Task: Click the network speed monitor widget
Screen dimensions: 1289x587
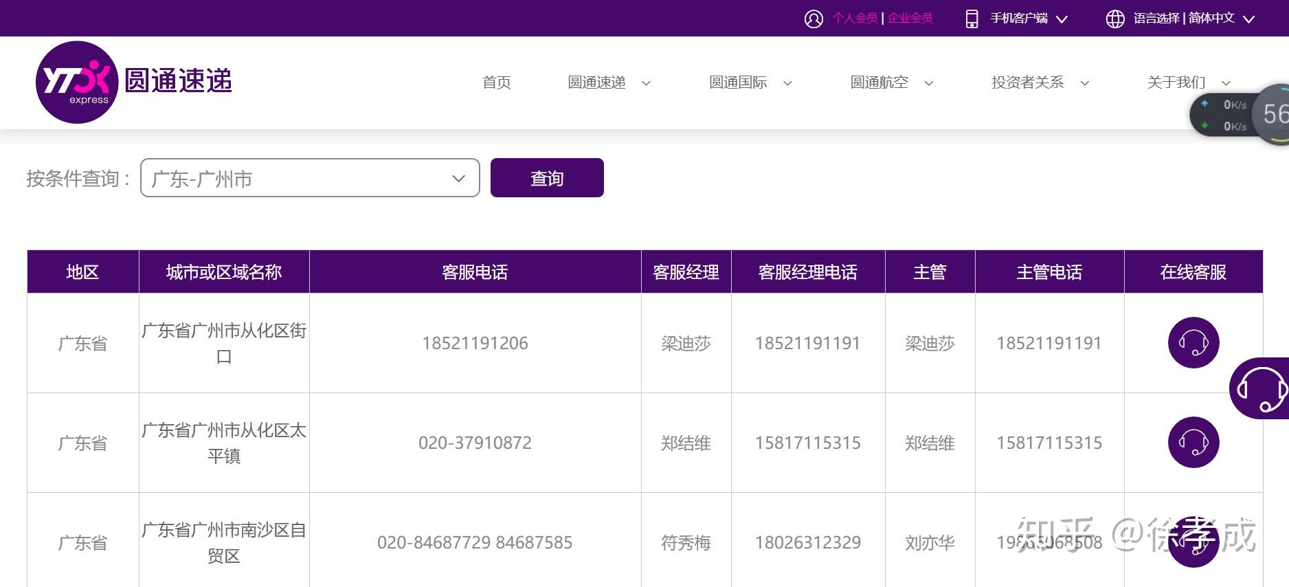Action: tap(1240, 115)
